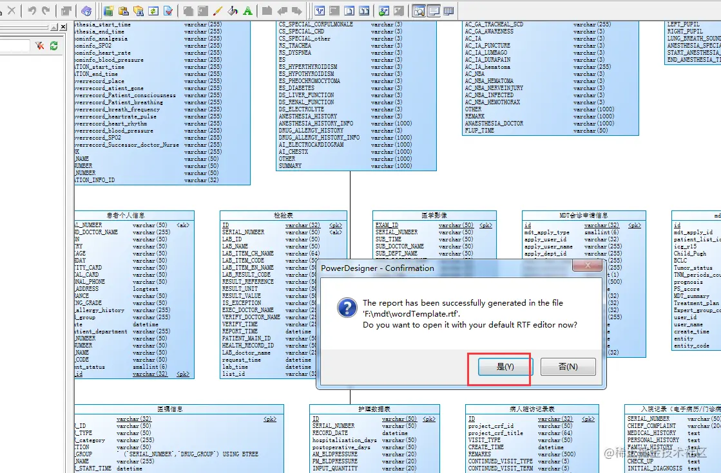Create a new model with the sparkle icon
Viewport: 721px width, 473px height.
pyautogui.click(x=108, y=10)
